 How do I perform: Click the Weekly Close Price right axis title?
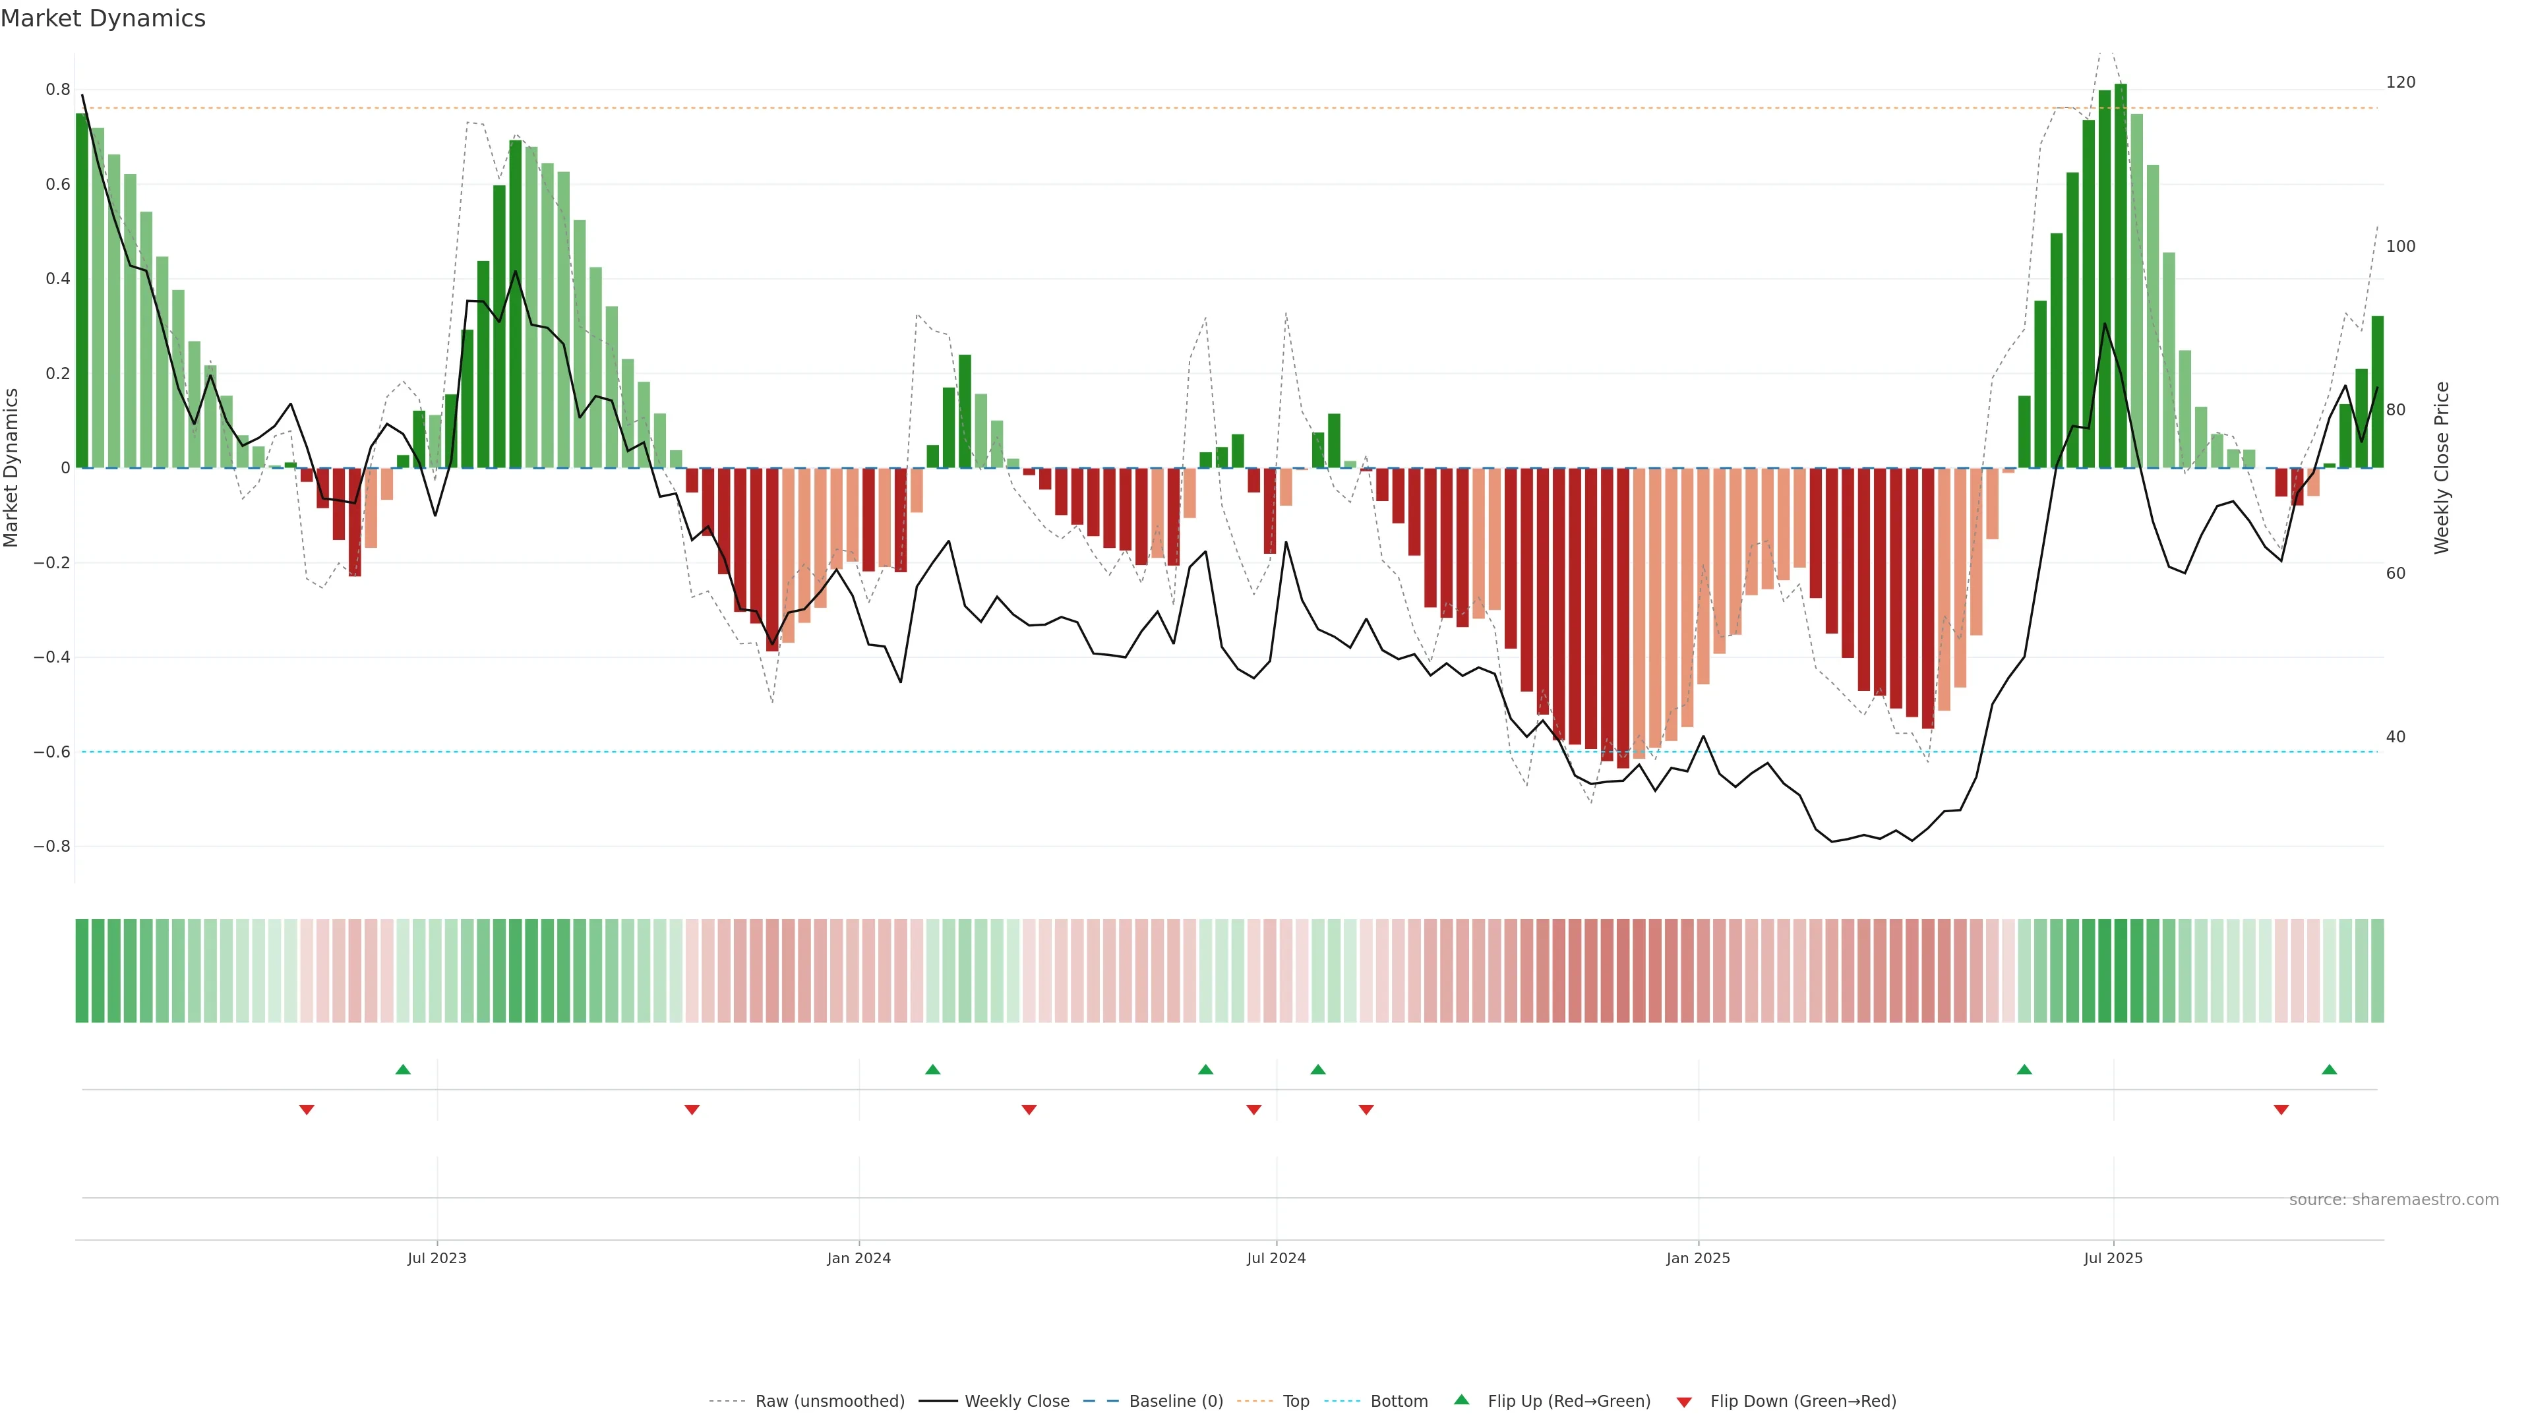pos(2442,468)
